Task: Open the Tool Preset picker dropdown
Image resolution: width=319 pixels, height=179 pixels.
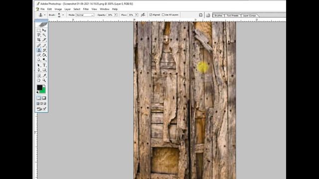Action: 45,15
